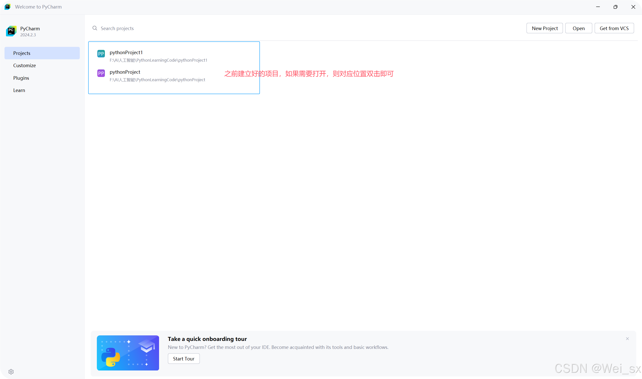Restore down the window

click(x=615, y=7)
